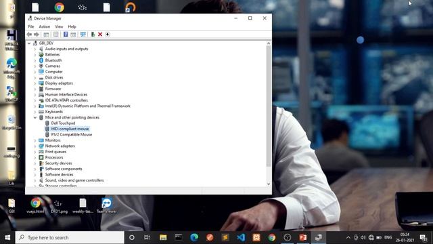The width and height of the screenshot is (433, 244).
Task: Select HID-compliant mouse device
Action: pos(70,129)
